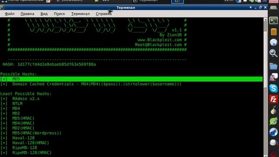This screenshot has width=279, height=157.
Task: Open the green leaf application dock icon
Action: [273, 121]
